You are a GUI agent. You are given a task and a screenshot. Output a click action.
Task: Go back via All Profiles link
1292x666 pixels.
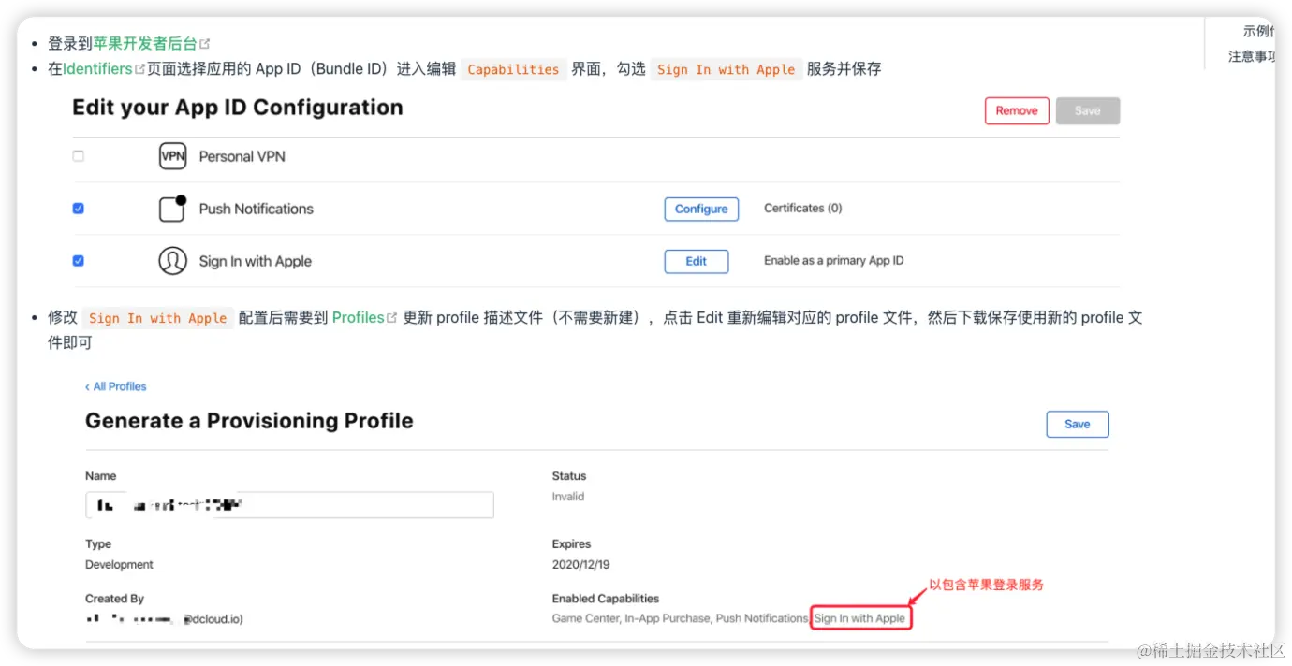click(x=116, y=386)
